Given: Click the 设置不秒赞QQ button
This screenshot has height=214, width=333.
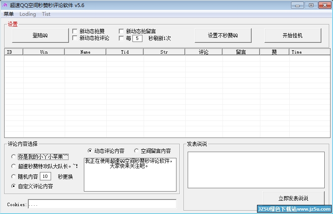Looking at the screenshot, I should (x=223, y=35).
